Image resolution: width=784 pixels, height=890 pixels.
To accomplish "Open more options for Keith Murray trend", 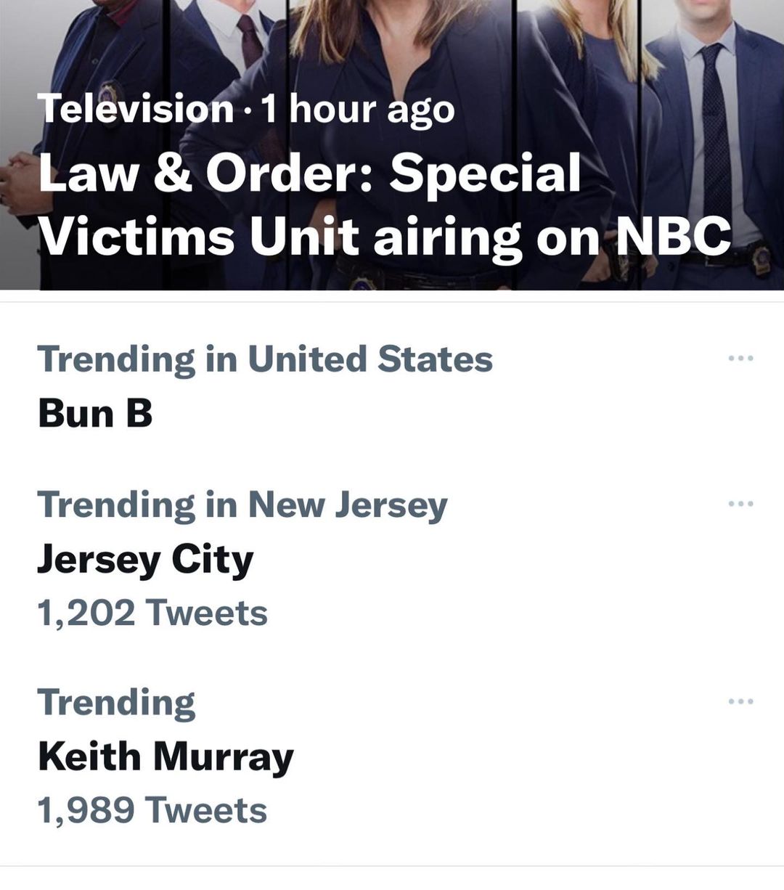I will coord(740,701).
